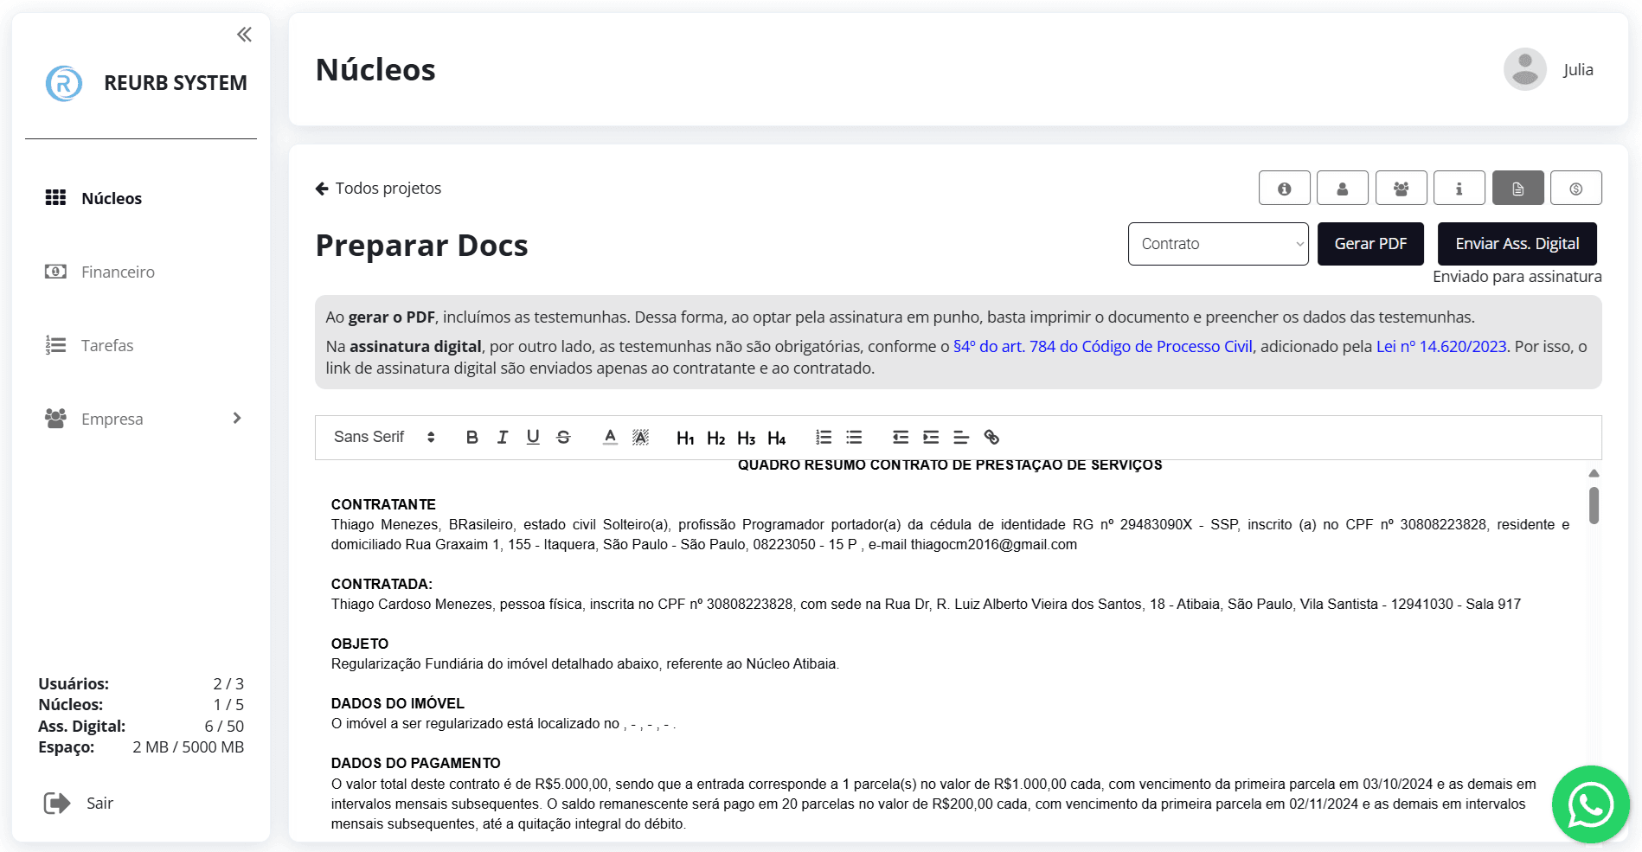Click the CONTRATADA: heading
The height and width of the screenshot is (852, 1642).
coord(382,584)
